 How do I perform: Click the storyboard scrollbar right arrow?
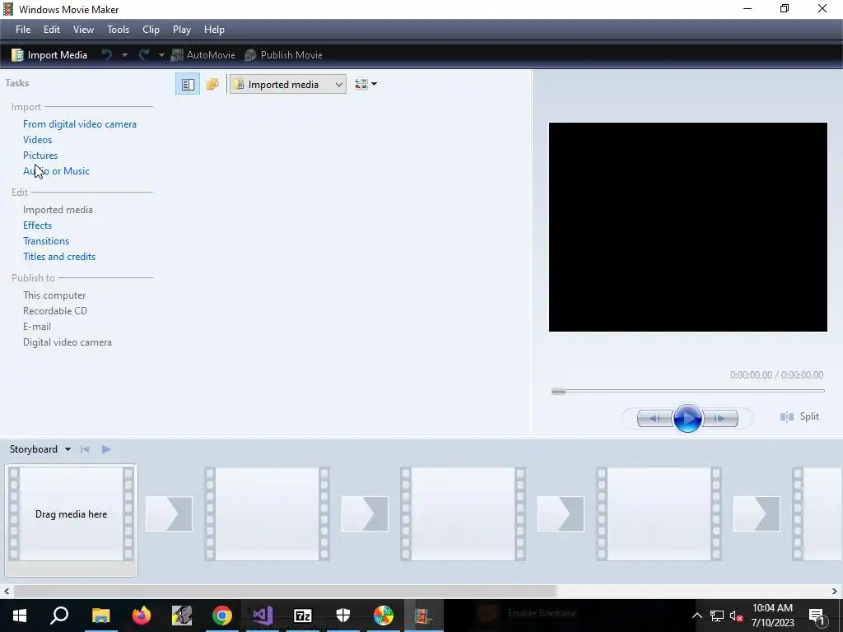835,591
